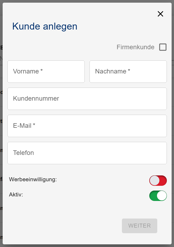Select the Kundennummer text field
Image resolution: width=174 pixels, height=247 pixels.
click(87, 99)
